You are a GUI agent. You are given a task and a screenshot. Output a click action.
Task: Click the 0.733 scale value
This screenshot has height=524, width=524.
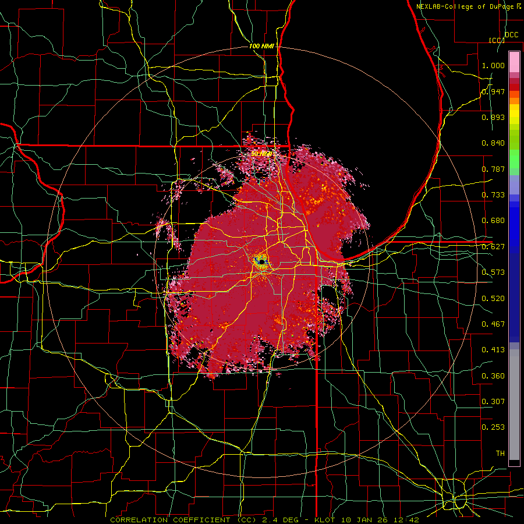(x=493, y=195)
